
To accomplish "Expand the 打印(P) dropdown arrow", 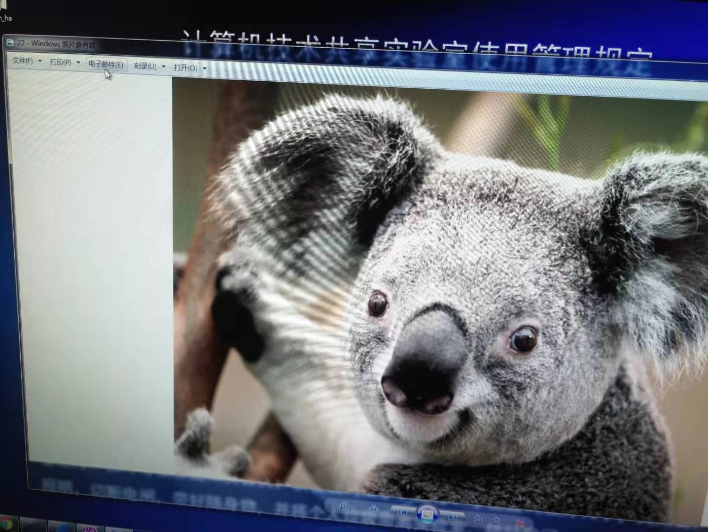I will [78, 63].
